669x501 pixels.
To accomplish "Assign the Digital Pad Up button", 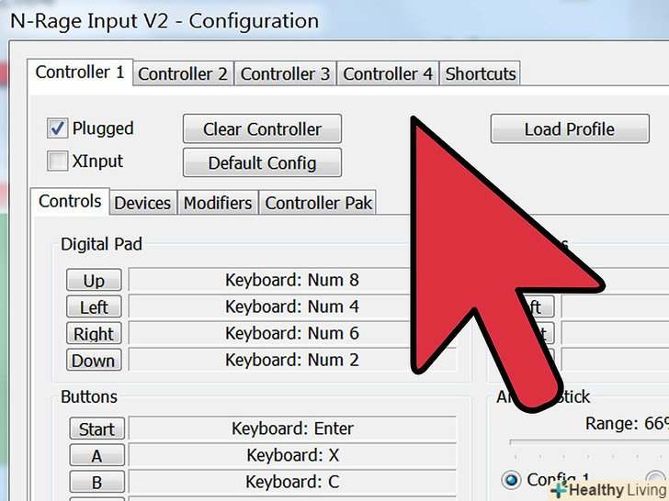I will [x=94, y=281].
